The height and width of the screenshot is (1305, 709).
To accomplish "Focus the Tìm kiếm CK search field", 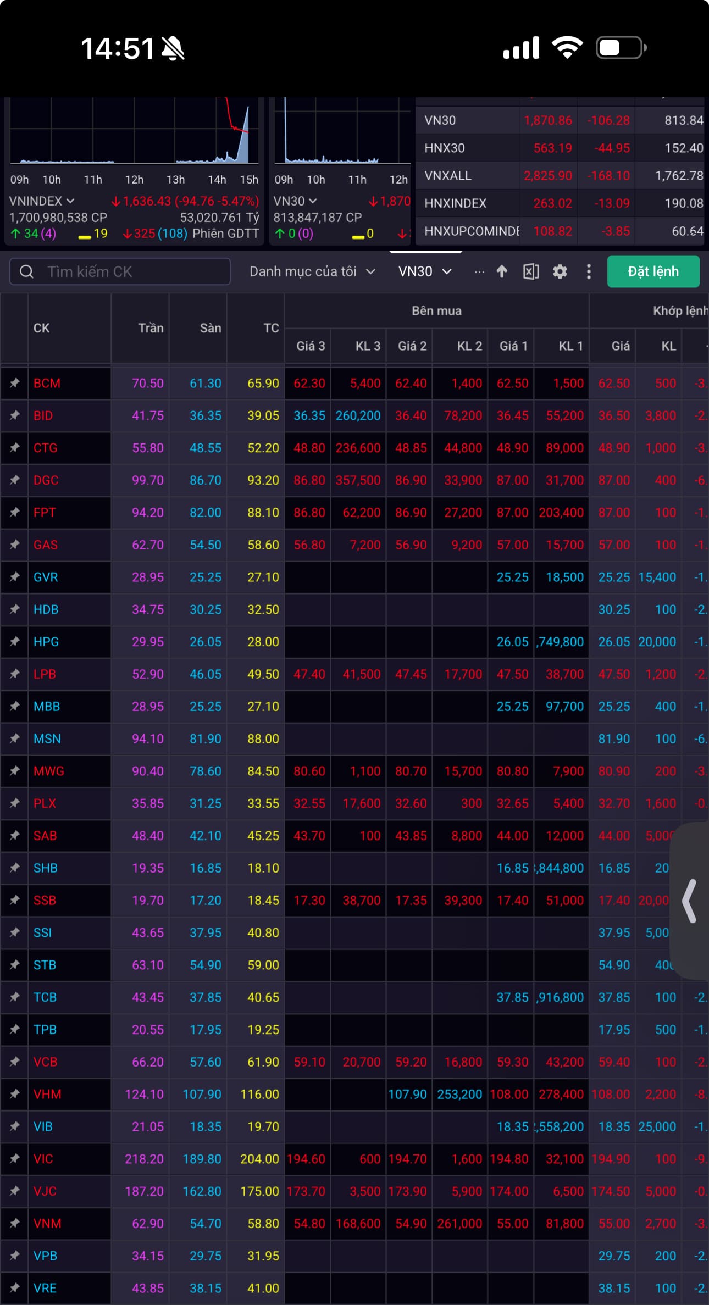I will pos(132,272).
